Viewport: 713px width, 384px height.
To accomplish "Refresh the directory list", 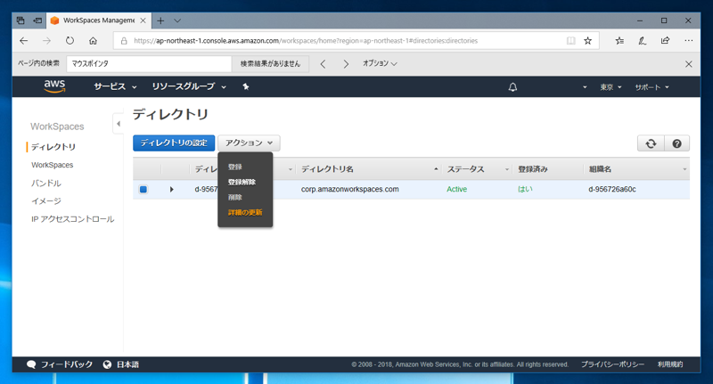I will [x=651, y=143].
